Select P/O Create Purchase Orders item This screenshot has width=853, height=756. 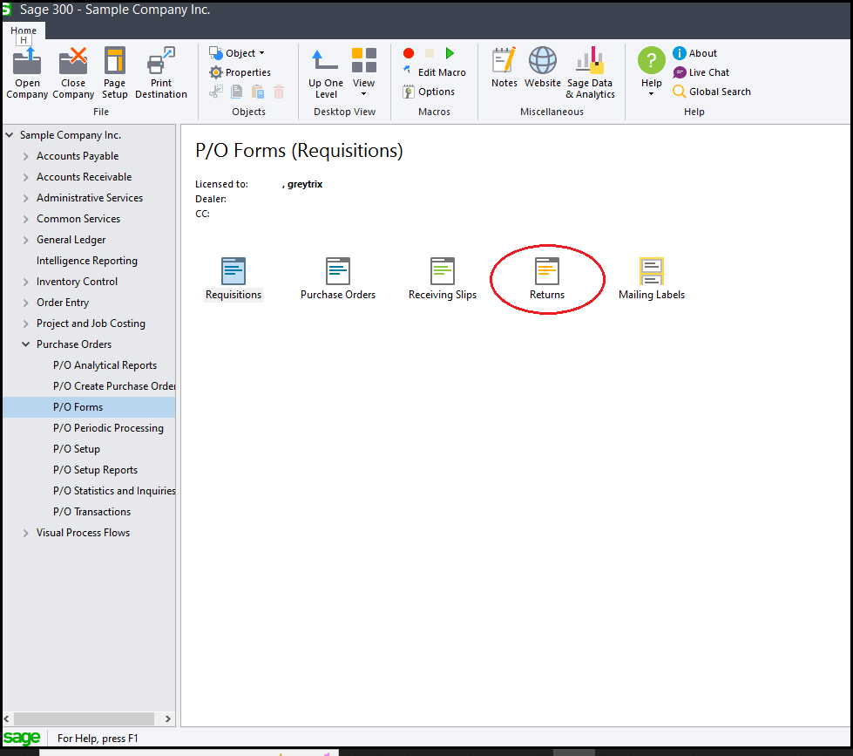click(x=114, y=386)
